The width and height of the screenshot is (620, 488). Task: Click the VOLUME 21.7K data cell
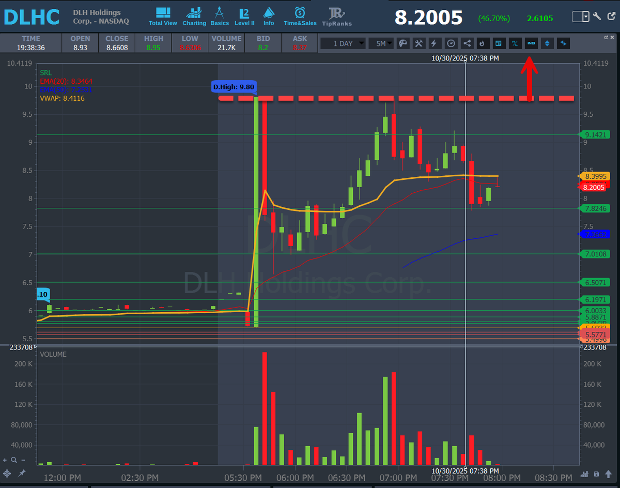click(x=226, y=43)
